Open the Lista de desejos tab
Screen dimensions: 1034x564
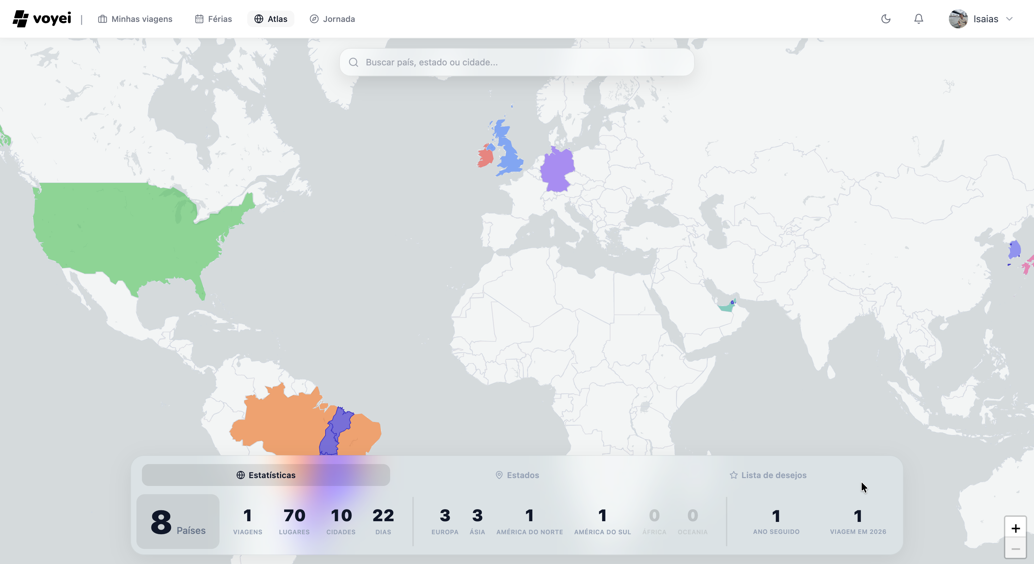tap(768, 475)
